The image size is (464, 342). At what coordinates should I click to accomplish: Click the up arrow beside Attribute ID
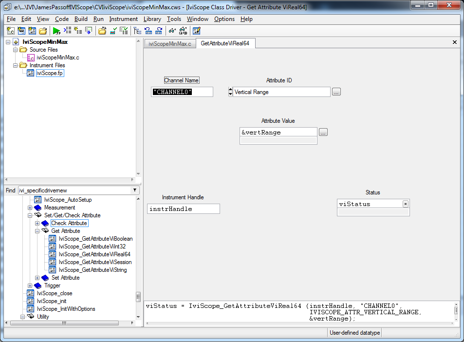[x=230, y=89]
